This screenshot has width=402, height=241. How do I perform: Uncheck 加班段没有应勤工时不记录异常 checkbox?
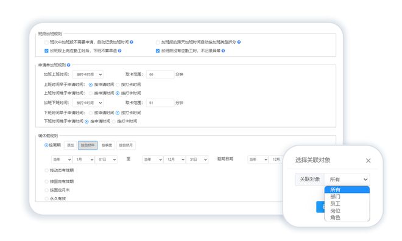158,51
